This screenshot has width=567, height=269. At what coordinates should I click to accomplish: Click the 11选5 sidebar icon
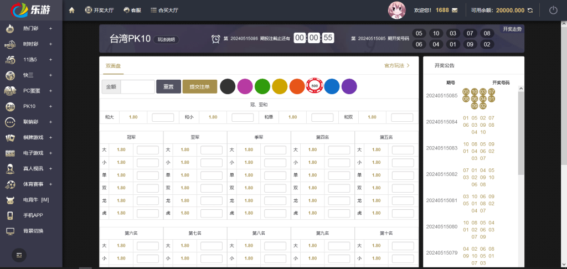[x=10, y=60]
